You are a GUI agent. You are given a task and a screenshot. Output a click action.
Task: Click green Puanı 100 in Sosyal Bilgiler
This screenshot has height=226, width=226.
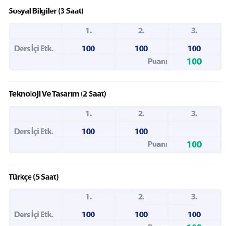click(195, 62)
